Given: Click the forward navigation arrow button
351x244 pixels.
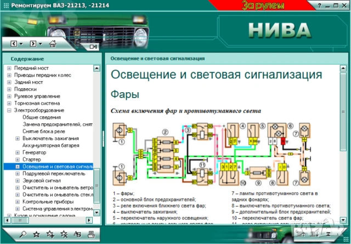Looking at the screenshot, I should click(33, 43).
